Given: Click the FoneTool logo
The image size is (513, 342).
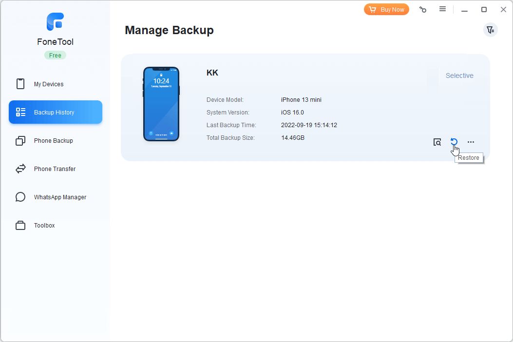Looking at the screenshot, I should [55, 22].
